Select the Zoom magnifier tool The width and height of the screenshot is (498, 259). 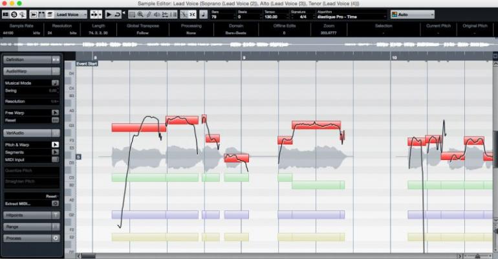click(140, 14)
